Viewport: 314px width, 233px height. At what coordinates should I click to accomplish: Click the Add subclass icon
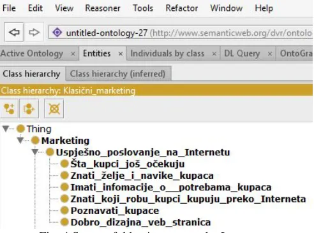9,109
